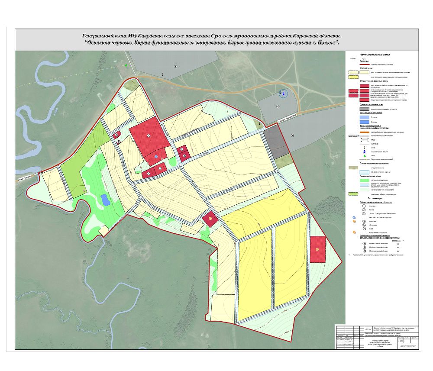Click the blue water tower symbol on the map

pos(284,94)
